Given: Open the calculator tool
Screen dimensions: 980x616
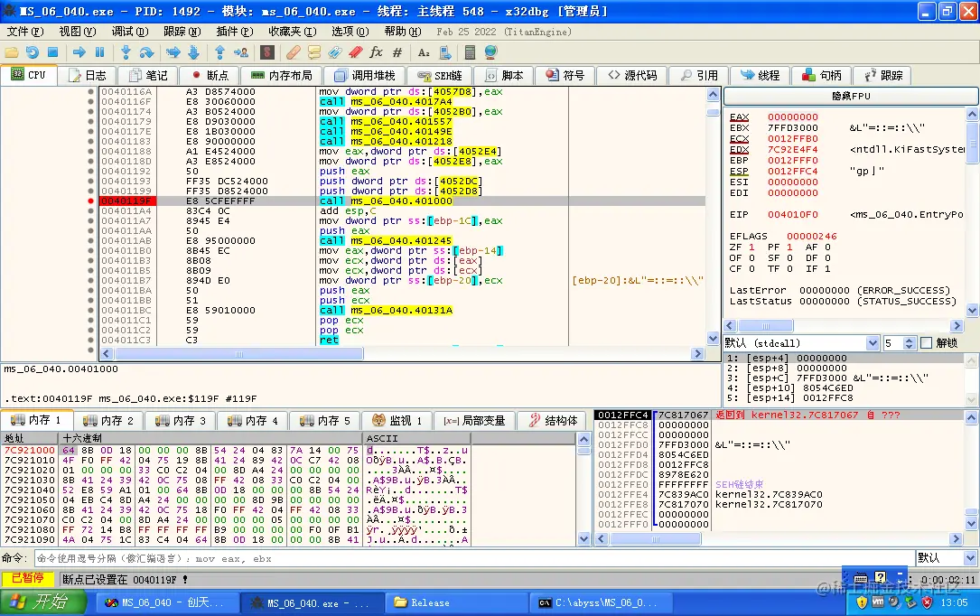Looking at the screenshot, I should tap(470, 52).
